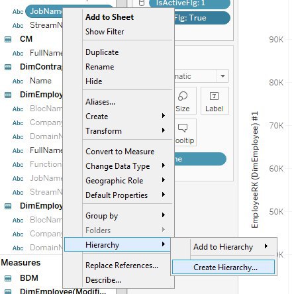This screenshot has width=292, height=294.
Task: Open Geographic Role submenu
Action: pyautogui.click(x=127, y=181)
